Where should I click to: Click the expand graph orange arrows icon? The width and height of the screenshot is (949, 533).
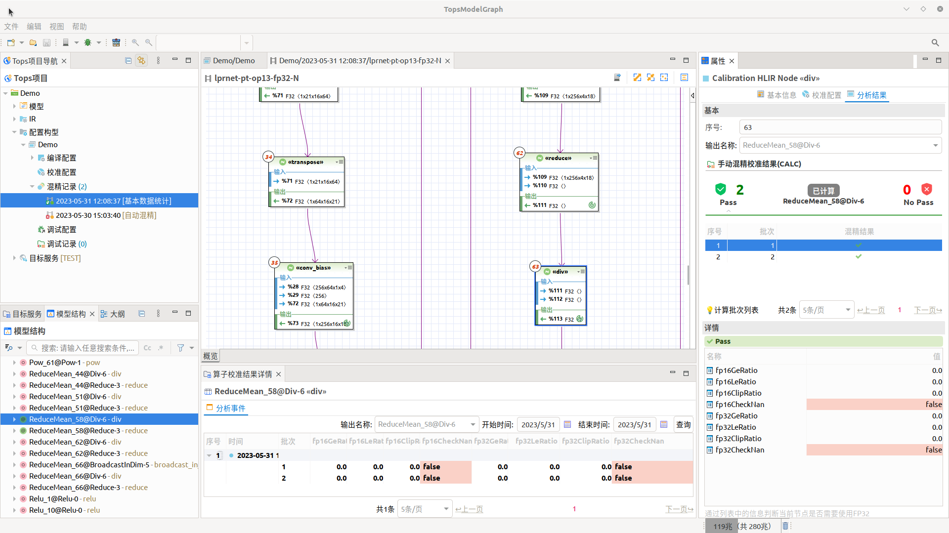point(637,78)
